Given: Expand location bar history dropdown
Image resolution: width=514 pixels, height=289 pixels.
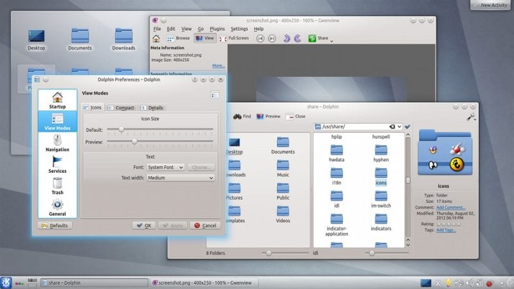Looking at the screenshot, I should coord(399,127).
